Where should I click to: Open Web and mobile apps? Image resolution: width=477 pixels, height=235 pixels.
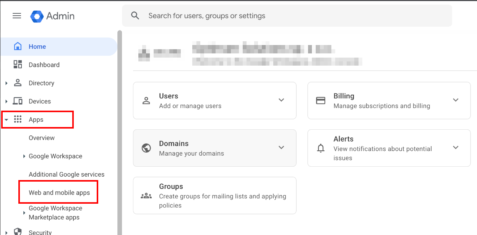pos(59,193)
